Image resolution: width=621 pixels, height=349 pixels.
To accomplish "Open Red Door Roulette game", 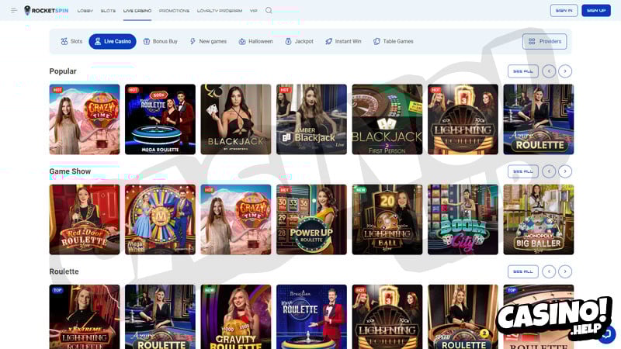I will 85,219.
